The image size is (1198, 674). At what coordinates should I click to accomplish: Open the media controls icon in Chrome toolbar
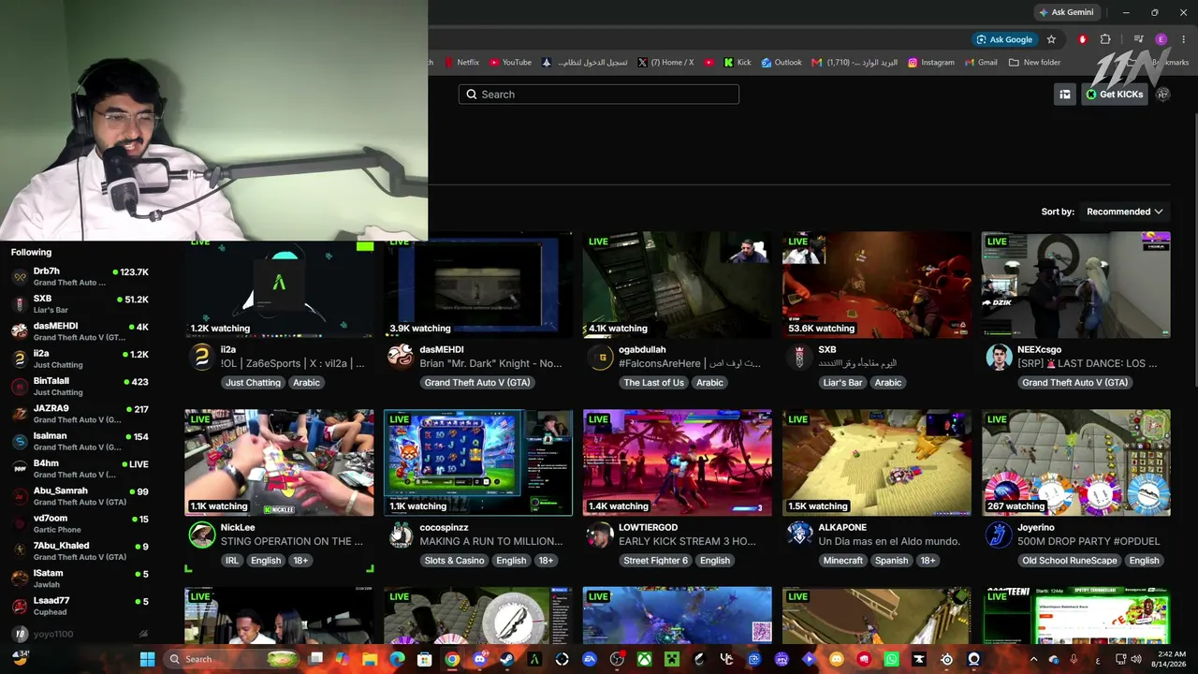[x=1138, y=39]
